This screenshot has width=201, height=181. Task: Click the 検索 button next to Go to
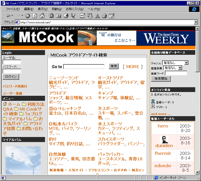pyautogui.click(x=114, y=66)
